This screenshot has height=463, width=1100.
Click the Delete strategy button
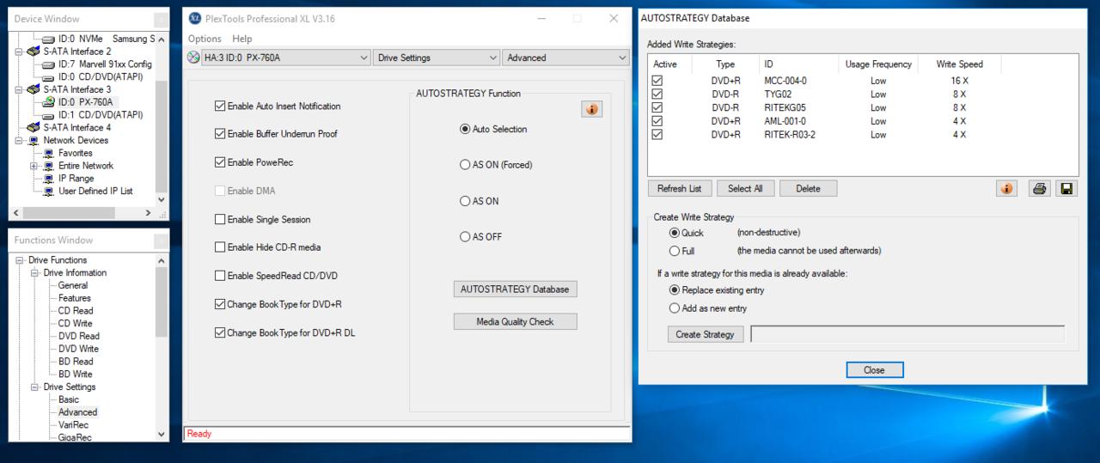(x=808, y=188)
